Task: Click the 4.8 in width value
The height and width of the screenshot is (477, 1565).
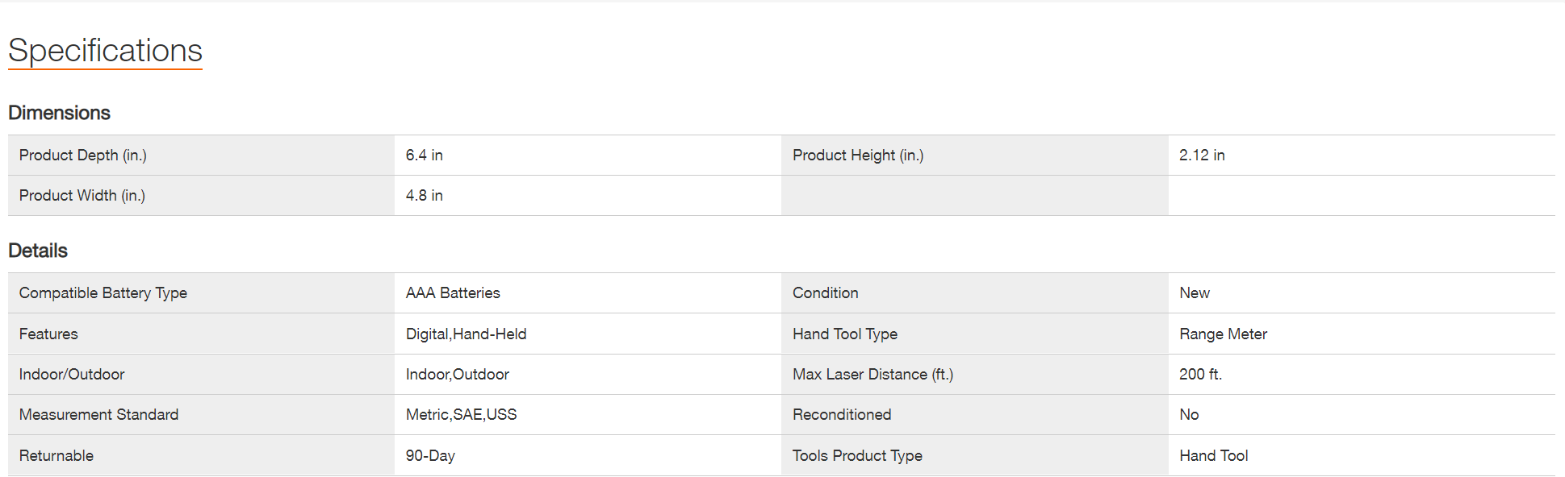Action: point(424,196)
